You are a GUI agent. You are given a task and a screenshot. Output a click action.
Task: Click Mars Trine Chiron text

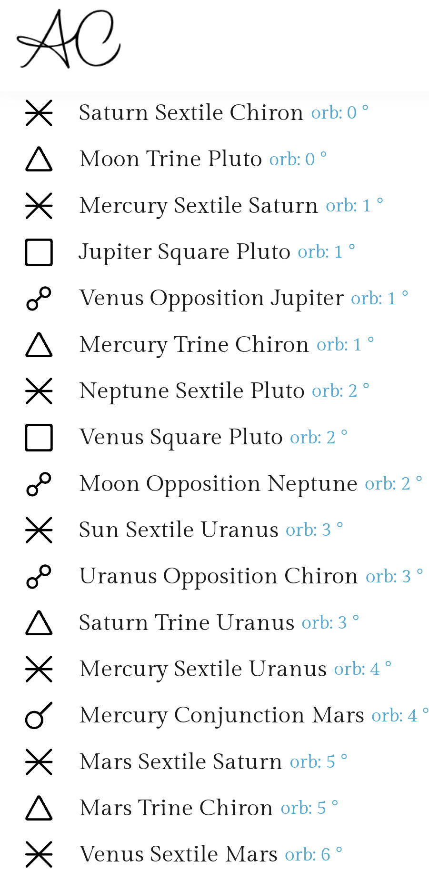[176, 808]
